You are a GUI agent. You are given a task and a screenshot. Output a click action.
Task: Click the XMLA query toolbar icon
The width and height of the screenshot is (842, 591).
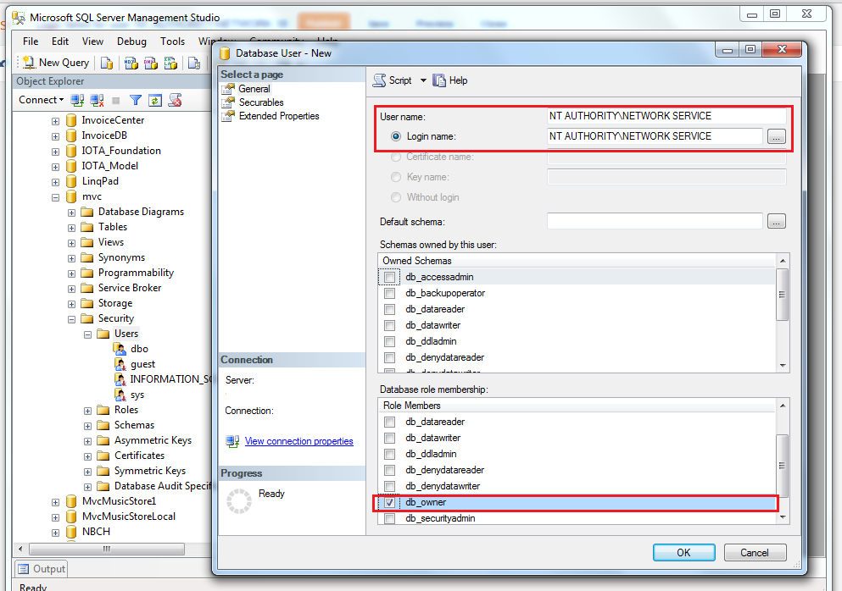[x=170, y=64]
